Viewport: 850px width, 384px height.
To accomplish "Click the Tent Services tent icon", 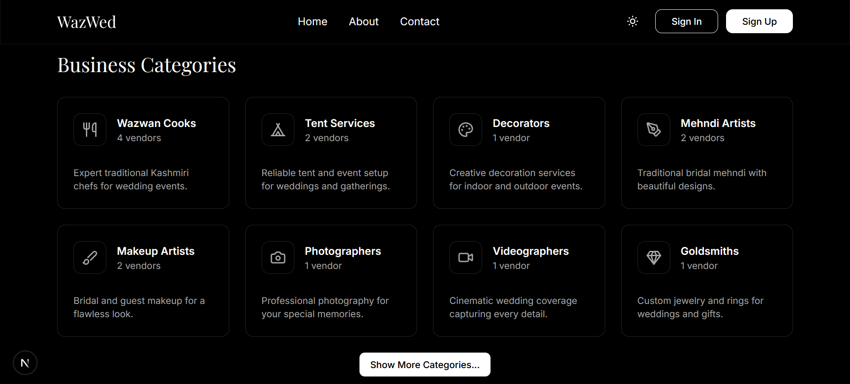I will 278,130.
